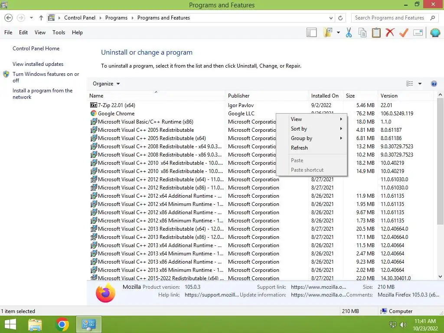Open the View menu in menu bar

(x=40, y=33)
